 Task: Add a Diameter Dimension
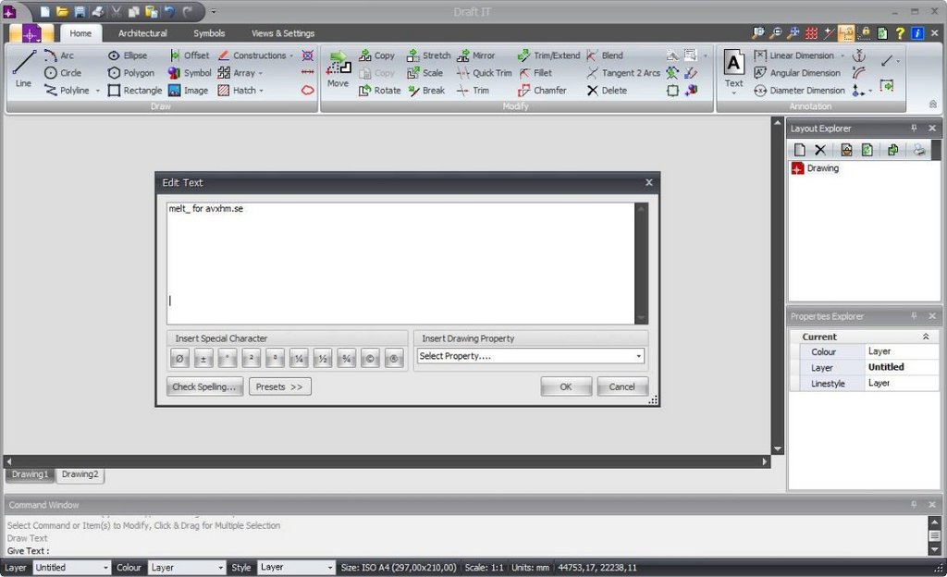coord(800,91)
